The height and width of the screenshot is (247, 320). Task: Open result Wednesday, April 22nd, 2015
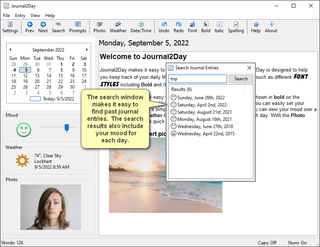point(206,134)
